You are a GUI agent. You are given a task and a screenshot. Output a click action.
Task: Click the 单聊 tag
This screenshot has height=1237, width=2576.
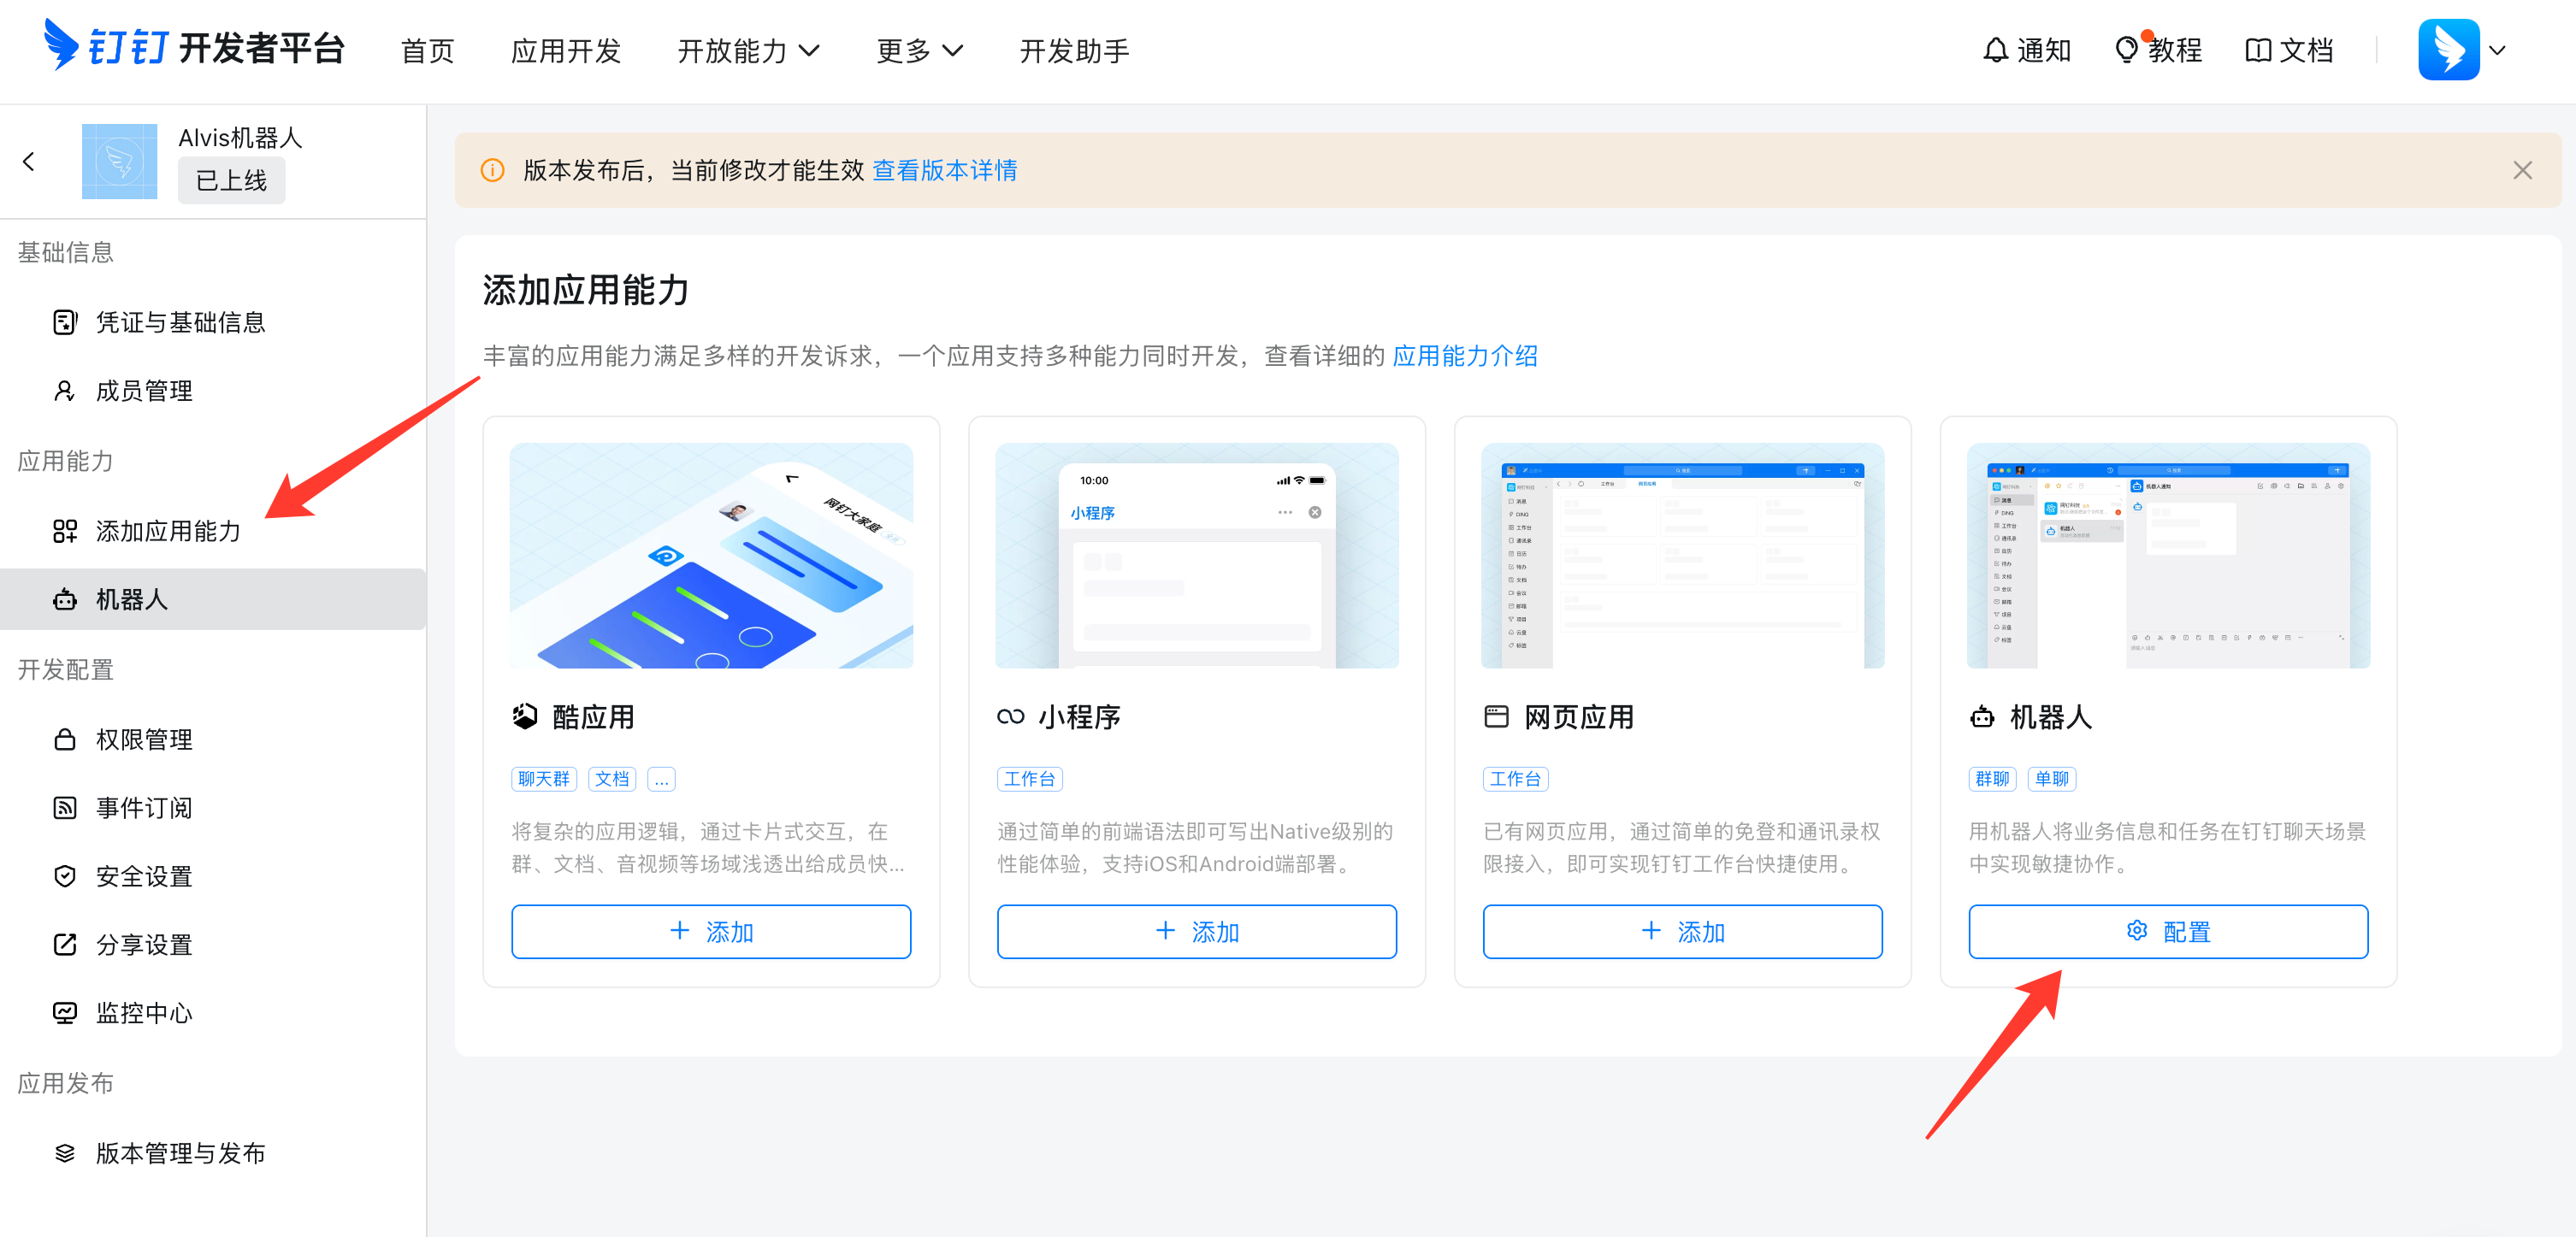pyautogui.click(x=2052, y=779)
